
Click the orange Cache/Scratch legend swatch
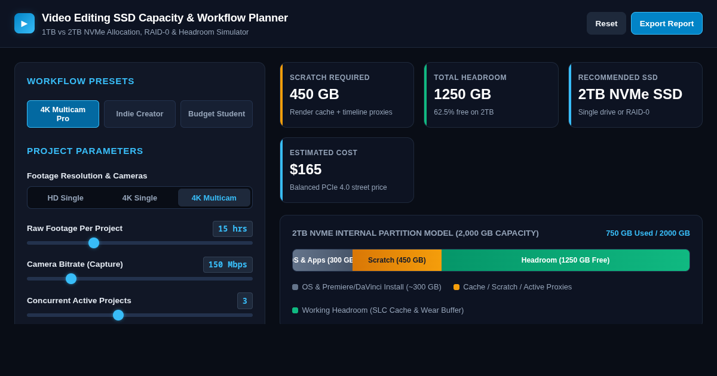(x=456, y=287)
